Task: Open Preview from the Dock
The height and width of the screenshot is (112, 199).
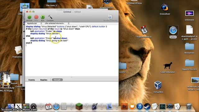Action: (109, 106)
